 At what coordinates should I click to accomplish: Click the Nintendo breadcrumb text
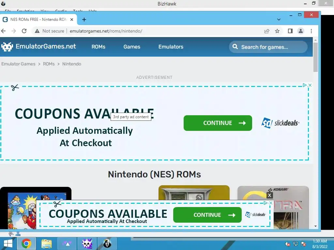point(71,64)
